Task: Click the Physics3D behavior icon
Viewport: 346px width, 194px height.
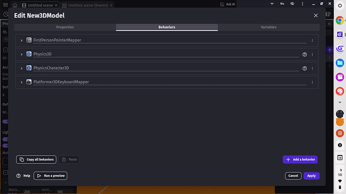Action: click(29, 54)
